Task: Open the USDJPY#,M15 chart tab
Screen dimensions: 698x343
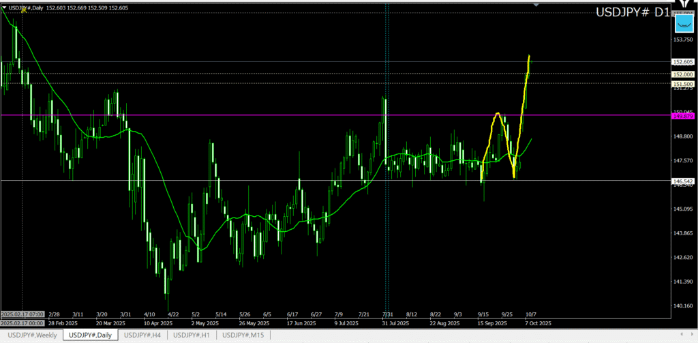Action: coord(245,335)
